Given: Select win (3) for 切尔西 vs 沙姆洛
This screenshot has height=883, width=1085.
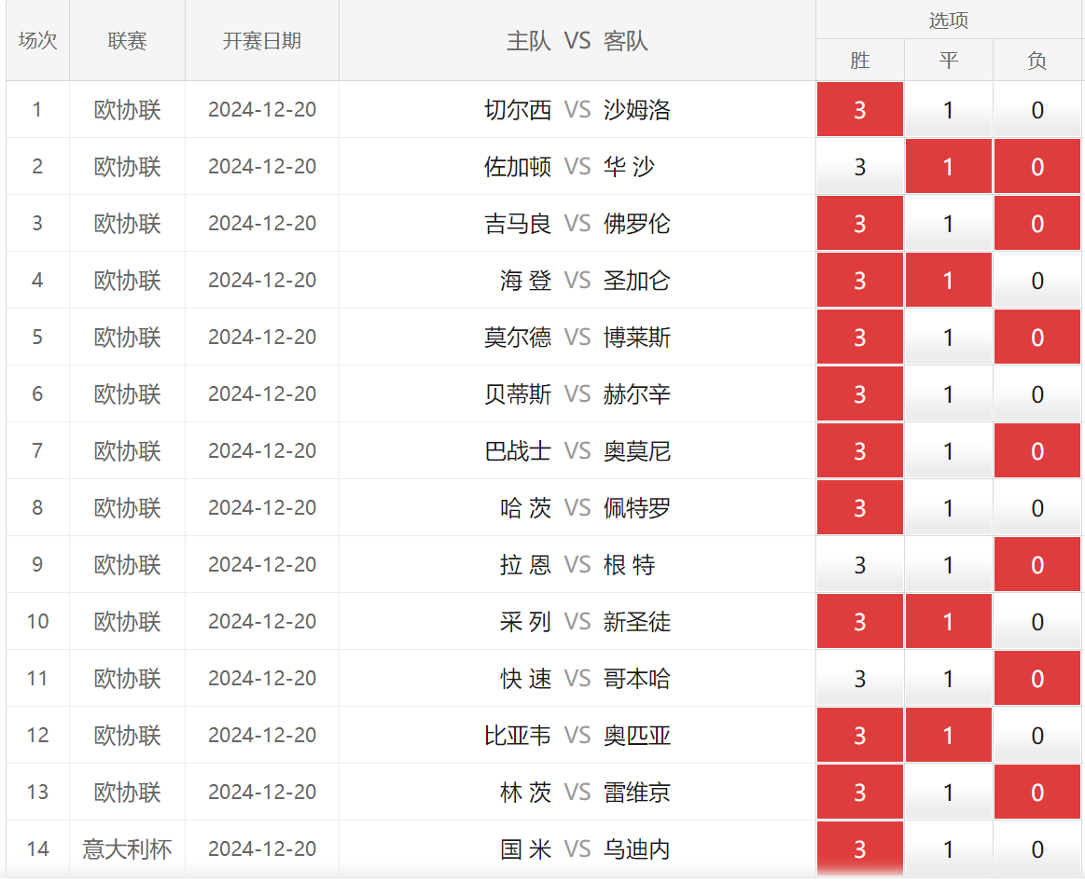Looking at the screenshot, I should point(859,109).
